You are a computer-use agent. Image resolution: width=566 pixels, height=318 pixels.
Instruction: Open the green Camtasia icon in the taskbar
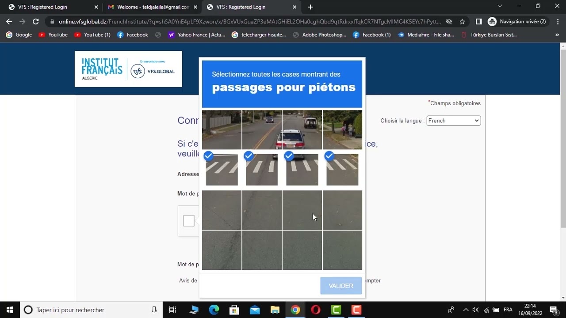336,310
